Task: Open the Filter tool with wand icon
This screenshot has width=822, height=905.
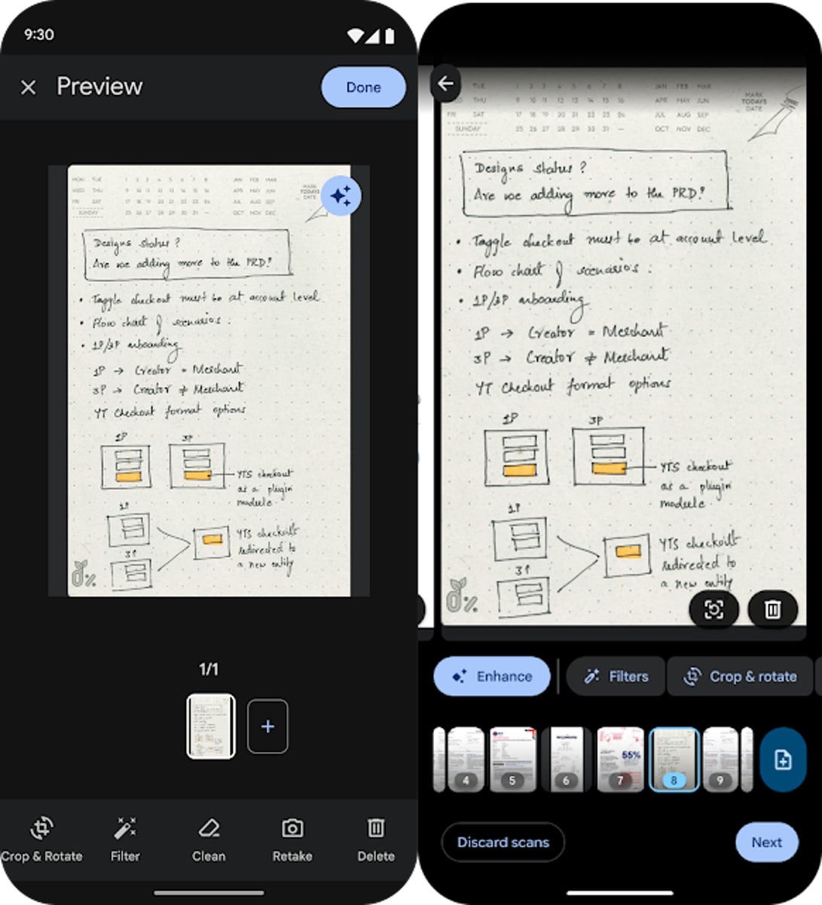Action: tap(125, 840)
